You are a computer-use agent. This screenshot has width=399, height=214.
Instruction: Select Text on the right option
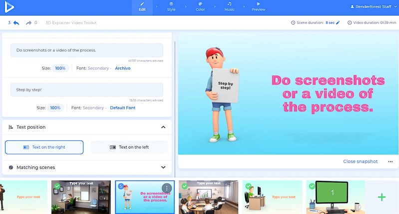44,147
